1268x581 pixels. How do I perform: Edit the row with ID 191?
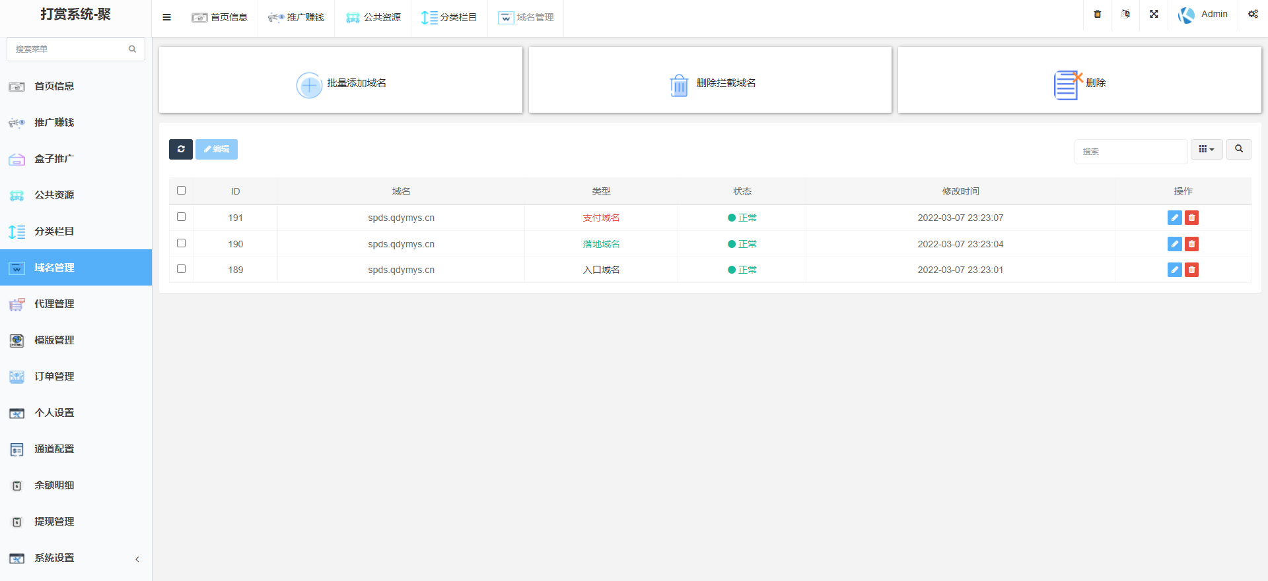click(1174, 218)
